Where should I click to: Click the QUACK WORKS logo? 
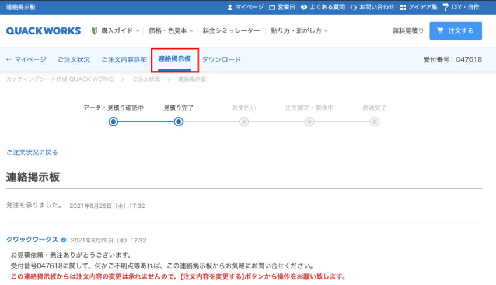pyautogui.click(x=44, y=31)
